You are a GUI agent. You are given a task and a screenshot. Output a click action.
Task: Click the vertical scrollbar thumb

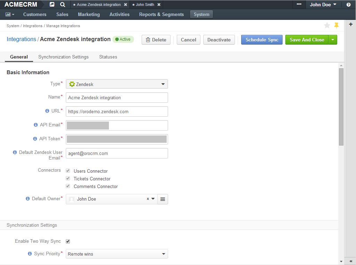tap(341, 107)
